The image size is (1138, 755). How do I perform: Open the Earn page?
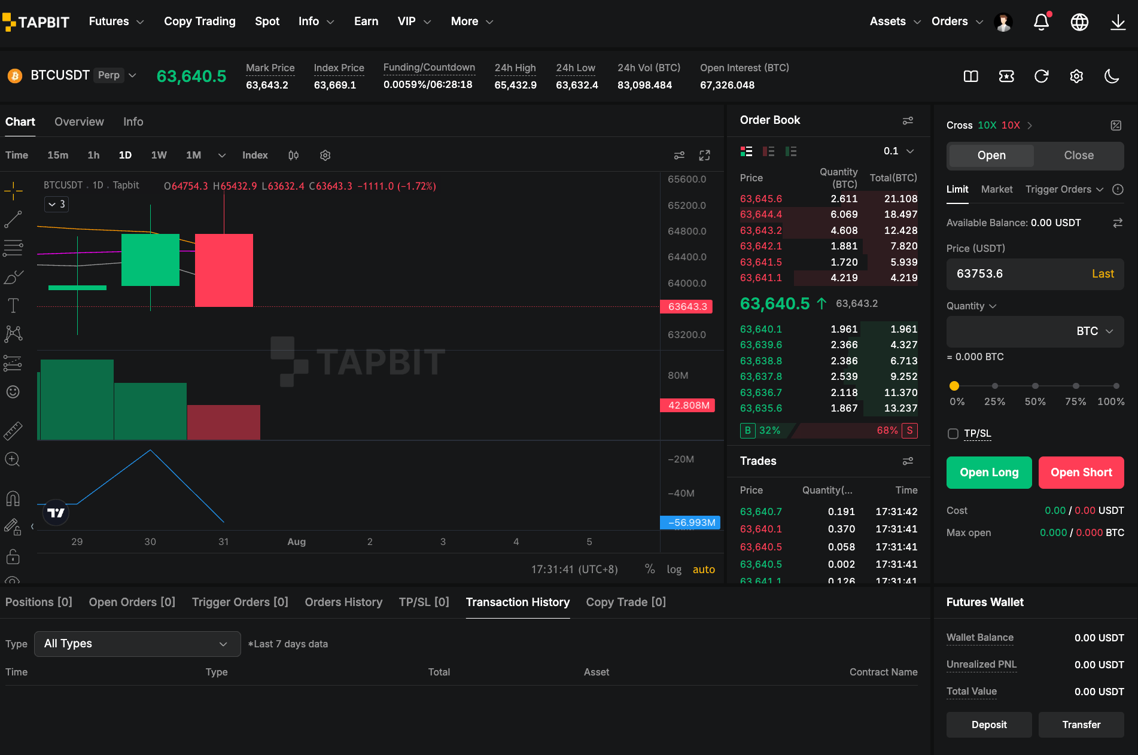pos(366,22)
